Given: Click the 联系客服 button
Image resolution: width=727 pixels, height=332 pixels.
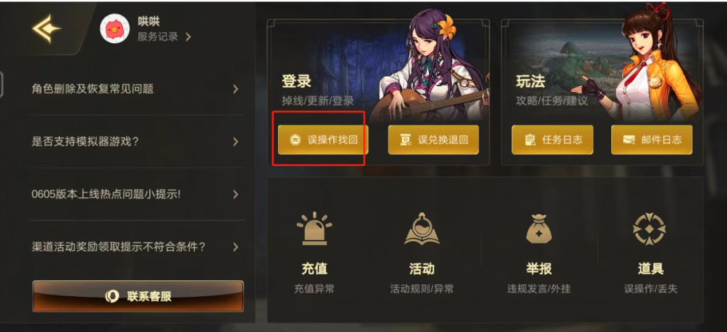Looking at the screenshot, I should (138, 296).
